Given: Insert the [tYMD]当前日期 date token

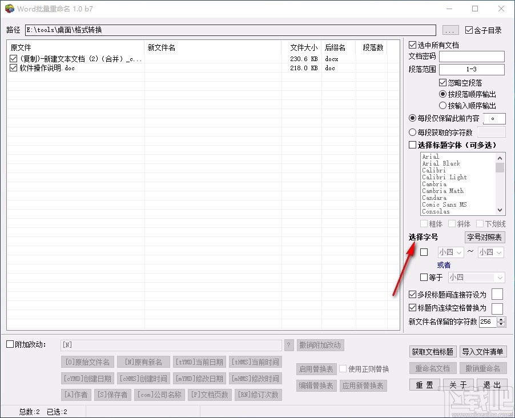Looking at the screenshot, I should pos(200,361).
